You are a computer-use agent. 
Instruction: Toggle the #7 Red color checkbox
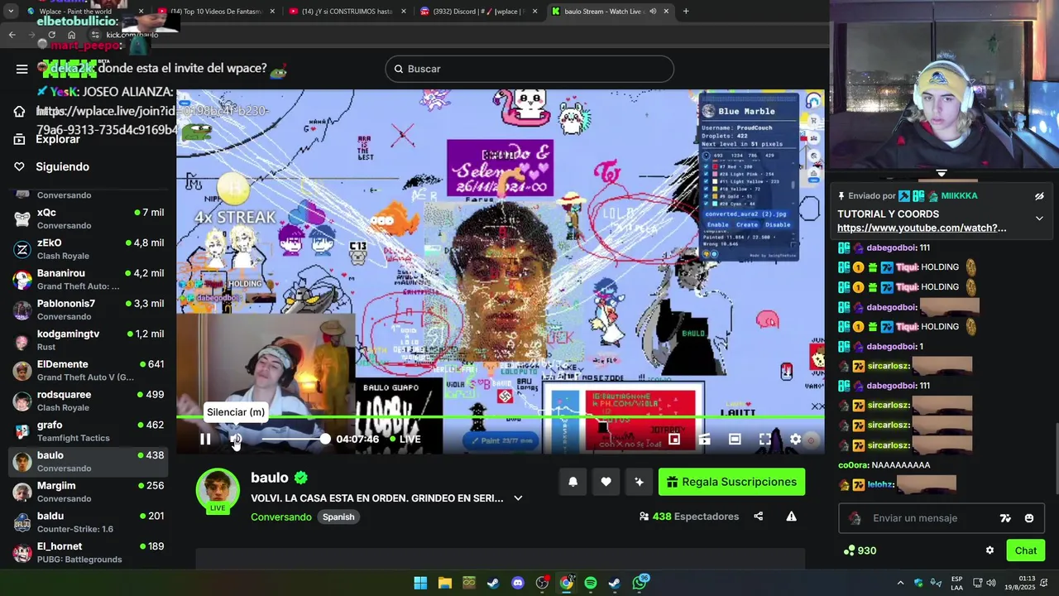(x=706, y=166)
